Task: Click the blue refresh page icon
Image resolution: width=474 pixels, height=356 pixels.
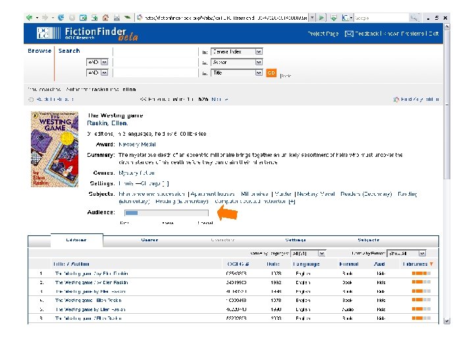Action: click(x=61, y=18)
